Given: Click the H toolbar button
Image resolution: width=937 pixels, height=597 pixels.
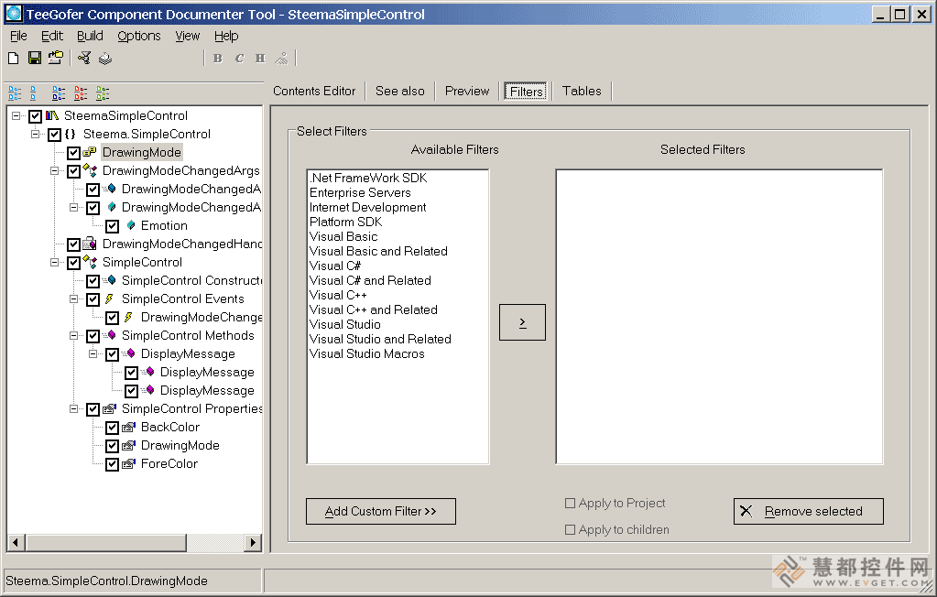Looking at the screenshot, I should (x=260, y=58).
